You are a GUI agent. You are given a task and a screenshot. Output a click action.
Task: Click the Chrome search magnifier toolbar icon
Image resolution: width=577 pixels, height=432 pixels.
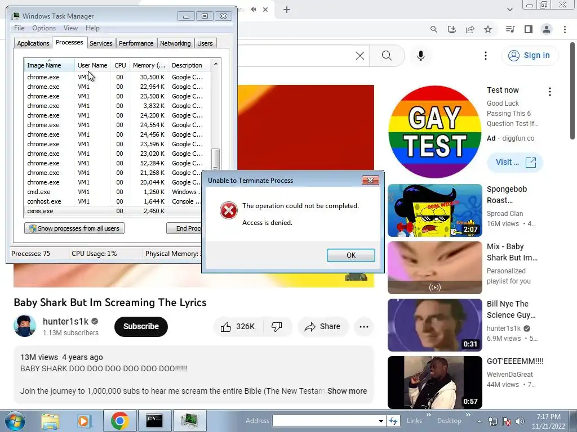[433, 29]
